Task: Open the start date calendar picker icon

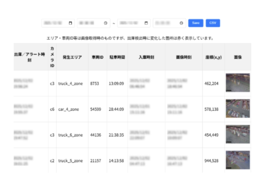Action: pyautogui.click(x=70, y=23)
